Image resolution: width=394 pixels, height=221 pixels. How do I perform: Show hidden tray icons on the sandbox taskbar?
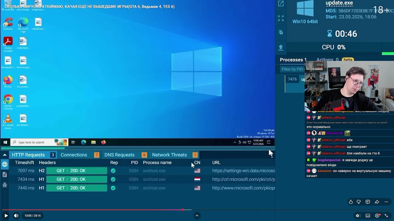235,142
